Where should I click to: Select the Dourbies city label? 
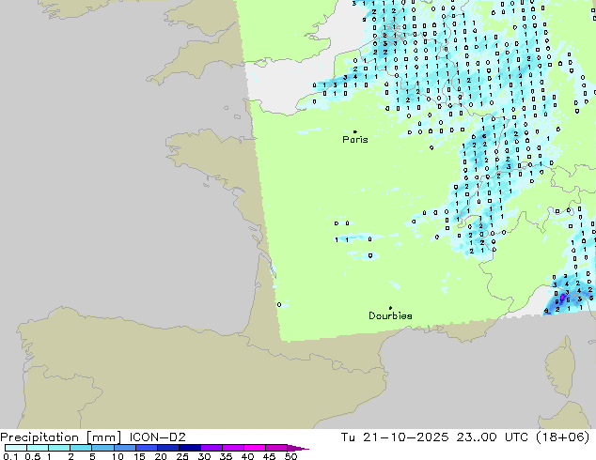(x=390, y=315)
